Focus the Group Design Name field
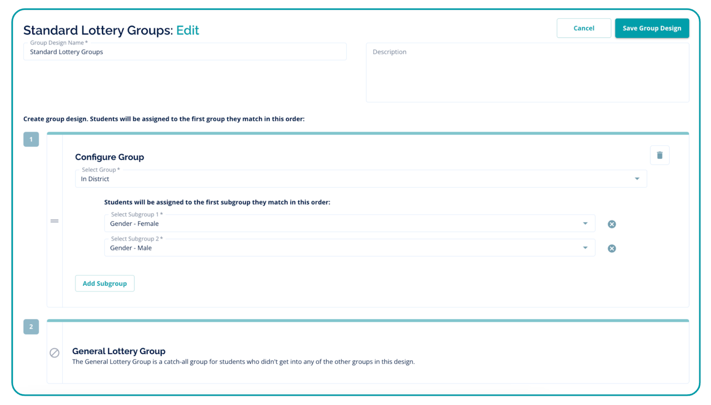This screenshot has height=405, width=711. (x=184, y=52)
